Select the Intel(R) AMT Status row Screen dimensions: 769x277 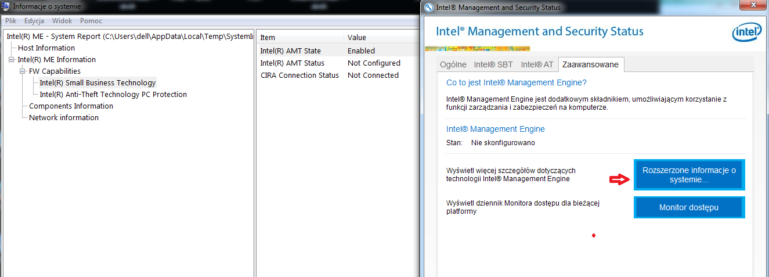point(338,63)
